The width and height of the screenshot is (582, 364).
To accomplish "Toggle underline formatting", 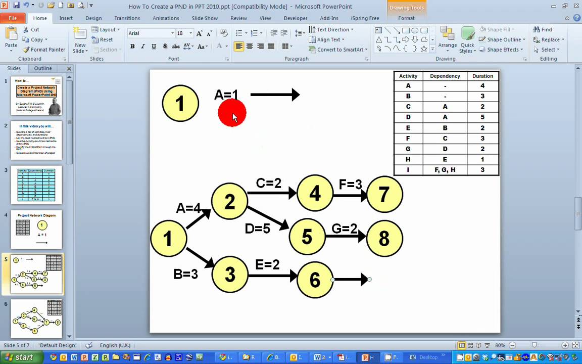I will (154, 47).
